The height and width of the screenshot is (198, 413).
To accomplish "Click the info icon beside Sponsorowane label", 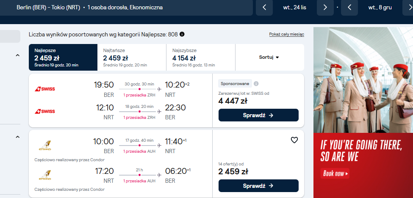I will point(256,84).
